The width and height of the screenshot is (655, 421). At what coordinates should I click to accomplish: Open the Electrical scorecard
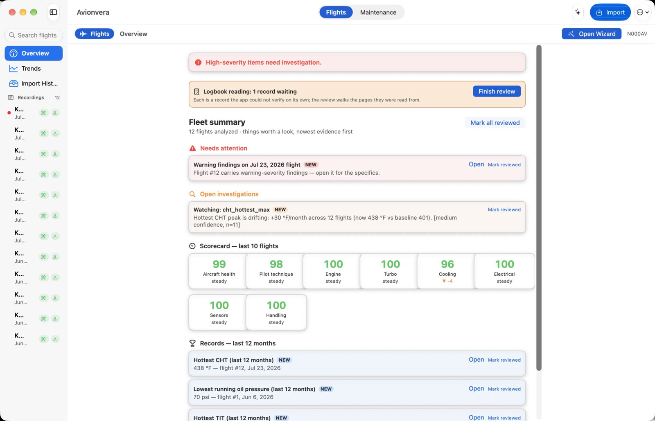click(504, 271)
